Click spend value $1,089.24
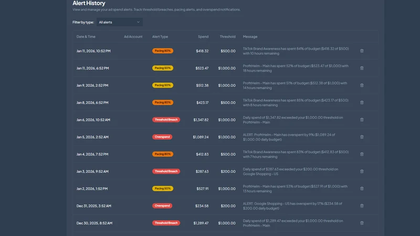This screenshot has width=420, height=236. coord(201,137)
